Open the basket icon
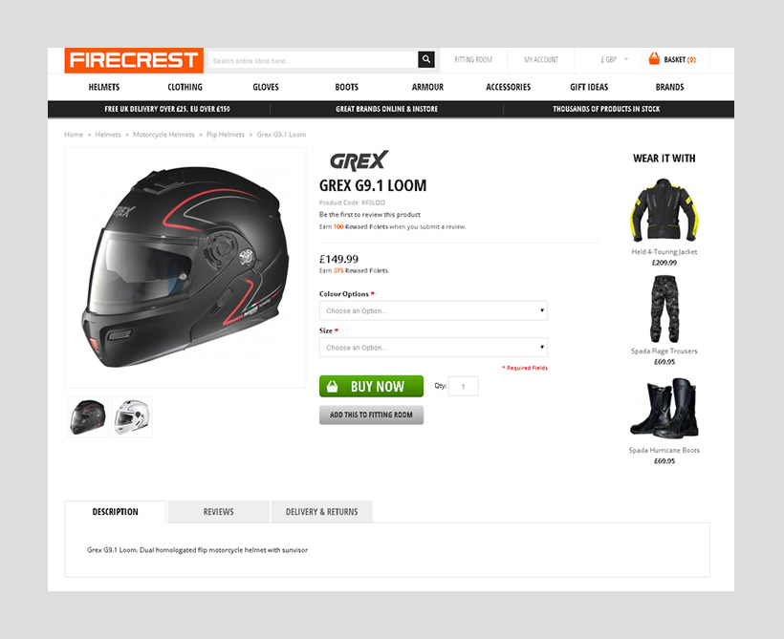The width and height of the screenshot is (784, 639). pos(654,59)
